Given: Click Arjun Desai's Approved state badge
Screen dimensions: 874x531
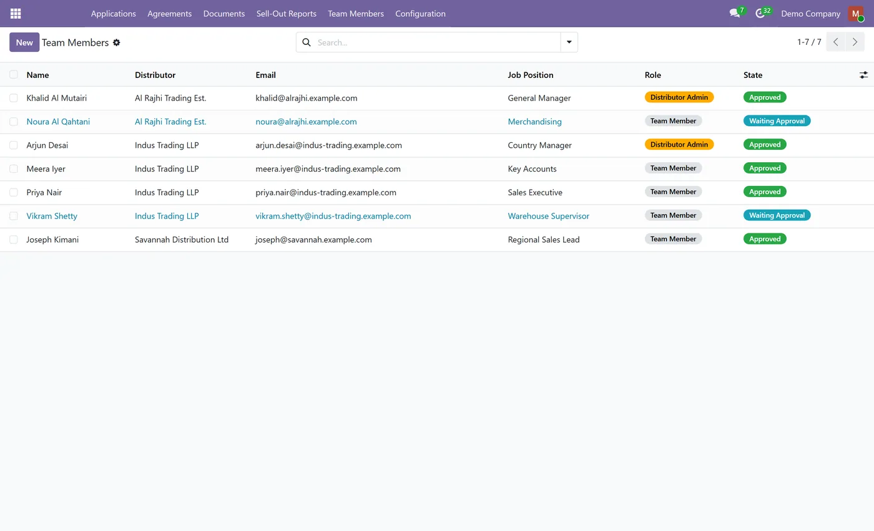Looking at the screenshot, I should pos(765,144).
